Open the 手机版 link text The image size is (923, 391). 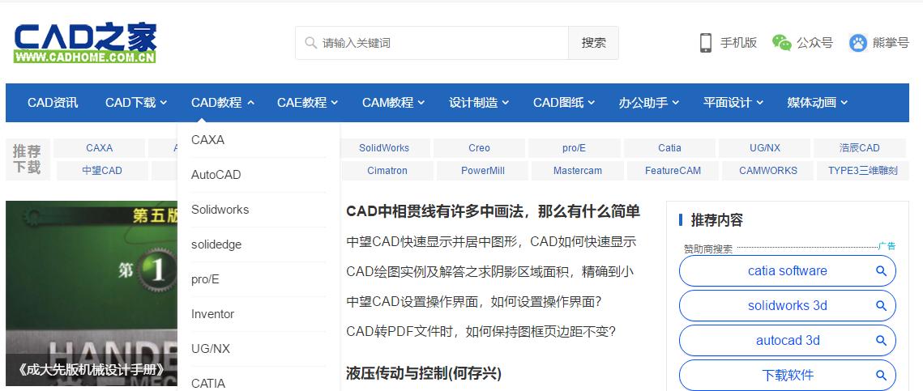[x=738, y=42]
